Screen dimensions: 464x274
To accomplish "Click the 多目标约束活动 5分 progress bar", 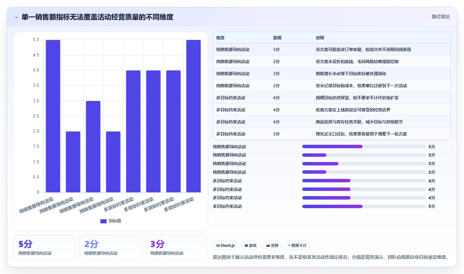I will coord(364,206).
